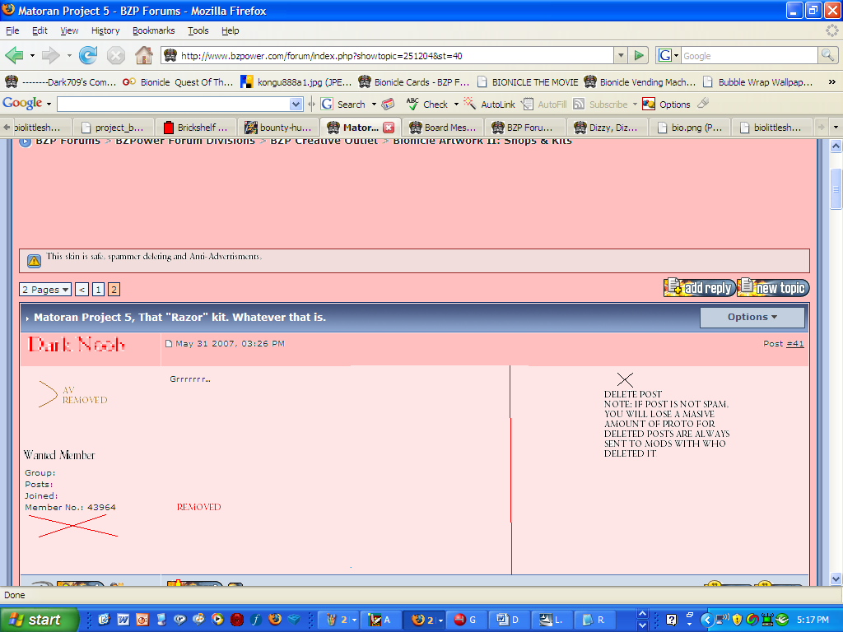Click into the Google toolbar search field

tap(173, 105)
